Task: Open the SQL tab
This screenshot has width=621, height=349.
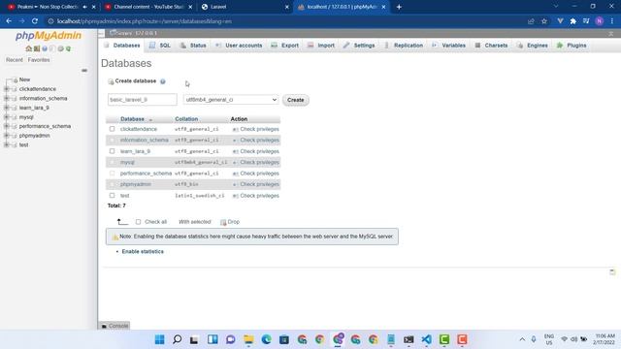Action: click(160, 46)
